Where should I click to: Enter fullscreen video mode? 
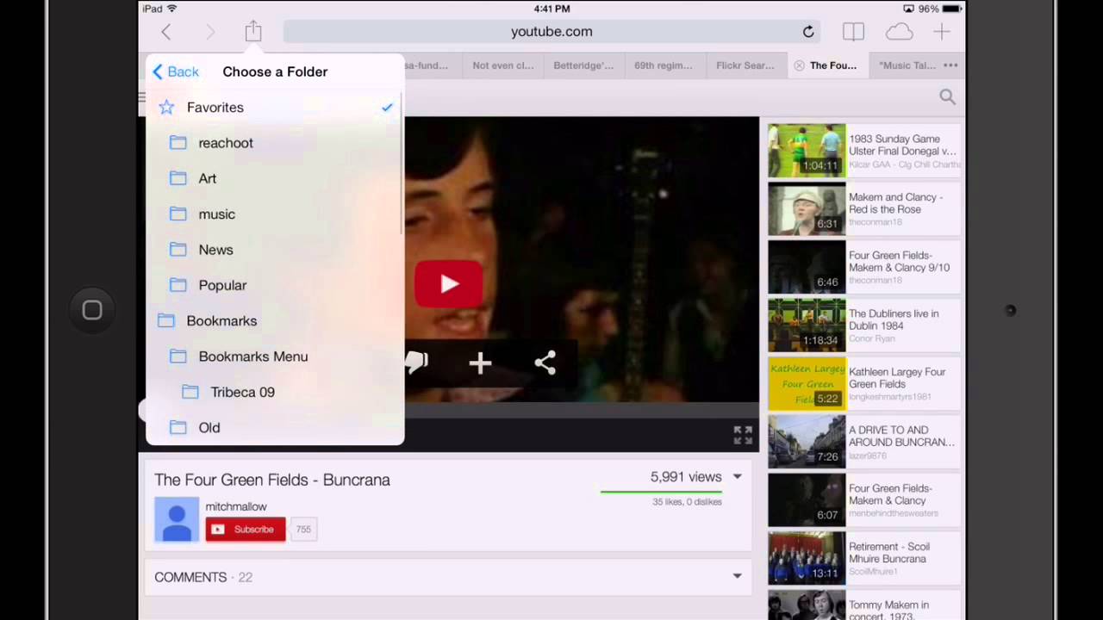coord(743,435)
